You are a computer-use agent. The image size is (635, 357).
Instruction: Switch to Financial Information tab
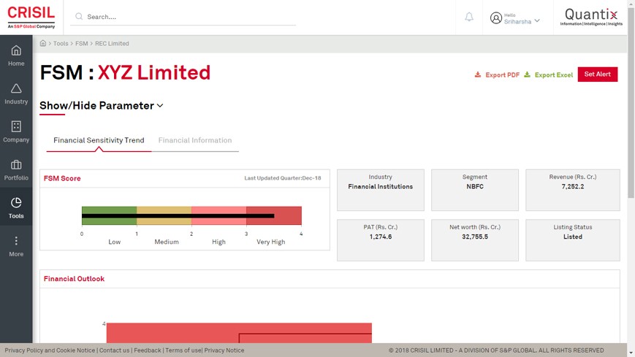pos(195,140)
